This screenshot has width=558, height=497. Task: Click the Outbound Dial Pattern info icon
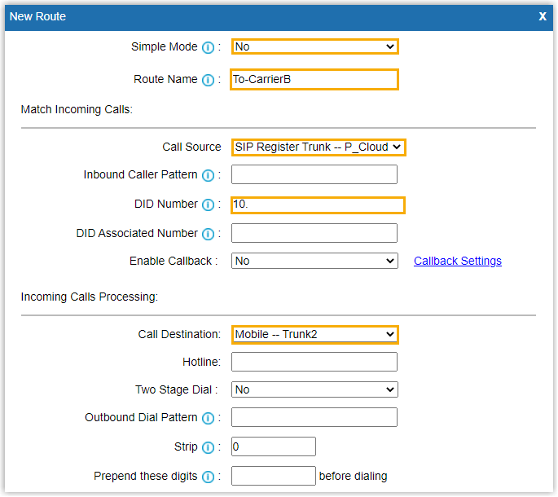click(x=208, y=418)
